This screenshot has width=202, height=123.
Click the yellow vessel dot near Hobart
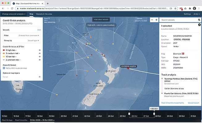(x=57, y=95)
